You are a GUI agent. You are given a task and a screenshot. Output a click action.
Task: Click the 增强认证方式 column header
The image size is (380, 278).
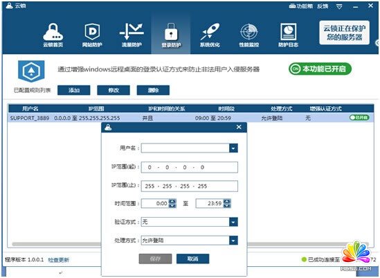pos(326,109)
